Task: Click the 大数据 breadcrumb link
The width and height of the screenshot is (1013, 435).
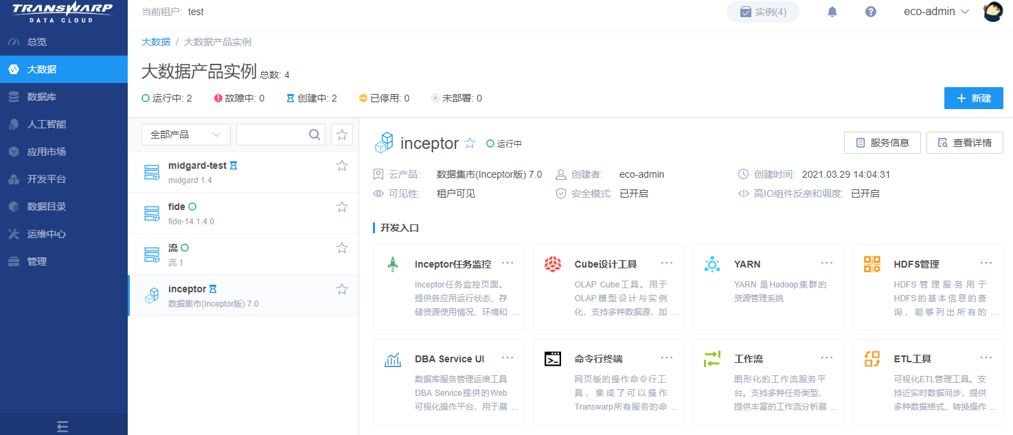Action: pyautogui.click(x=156, y=42)
